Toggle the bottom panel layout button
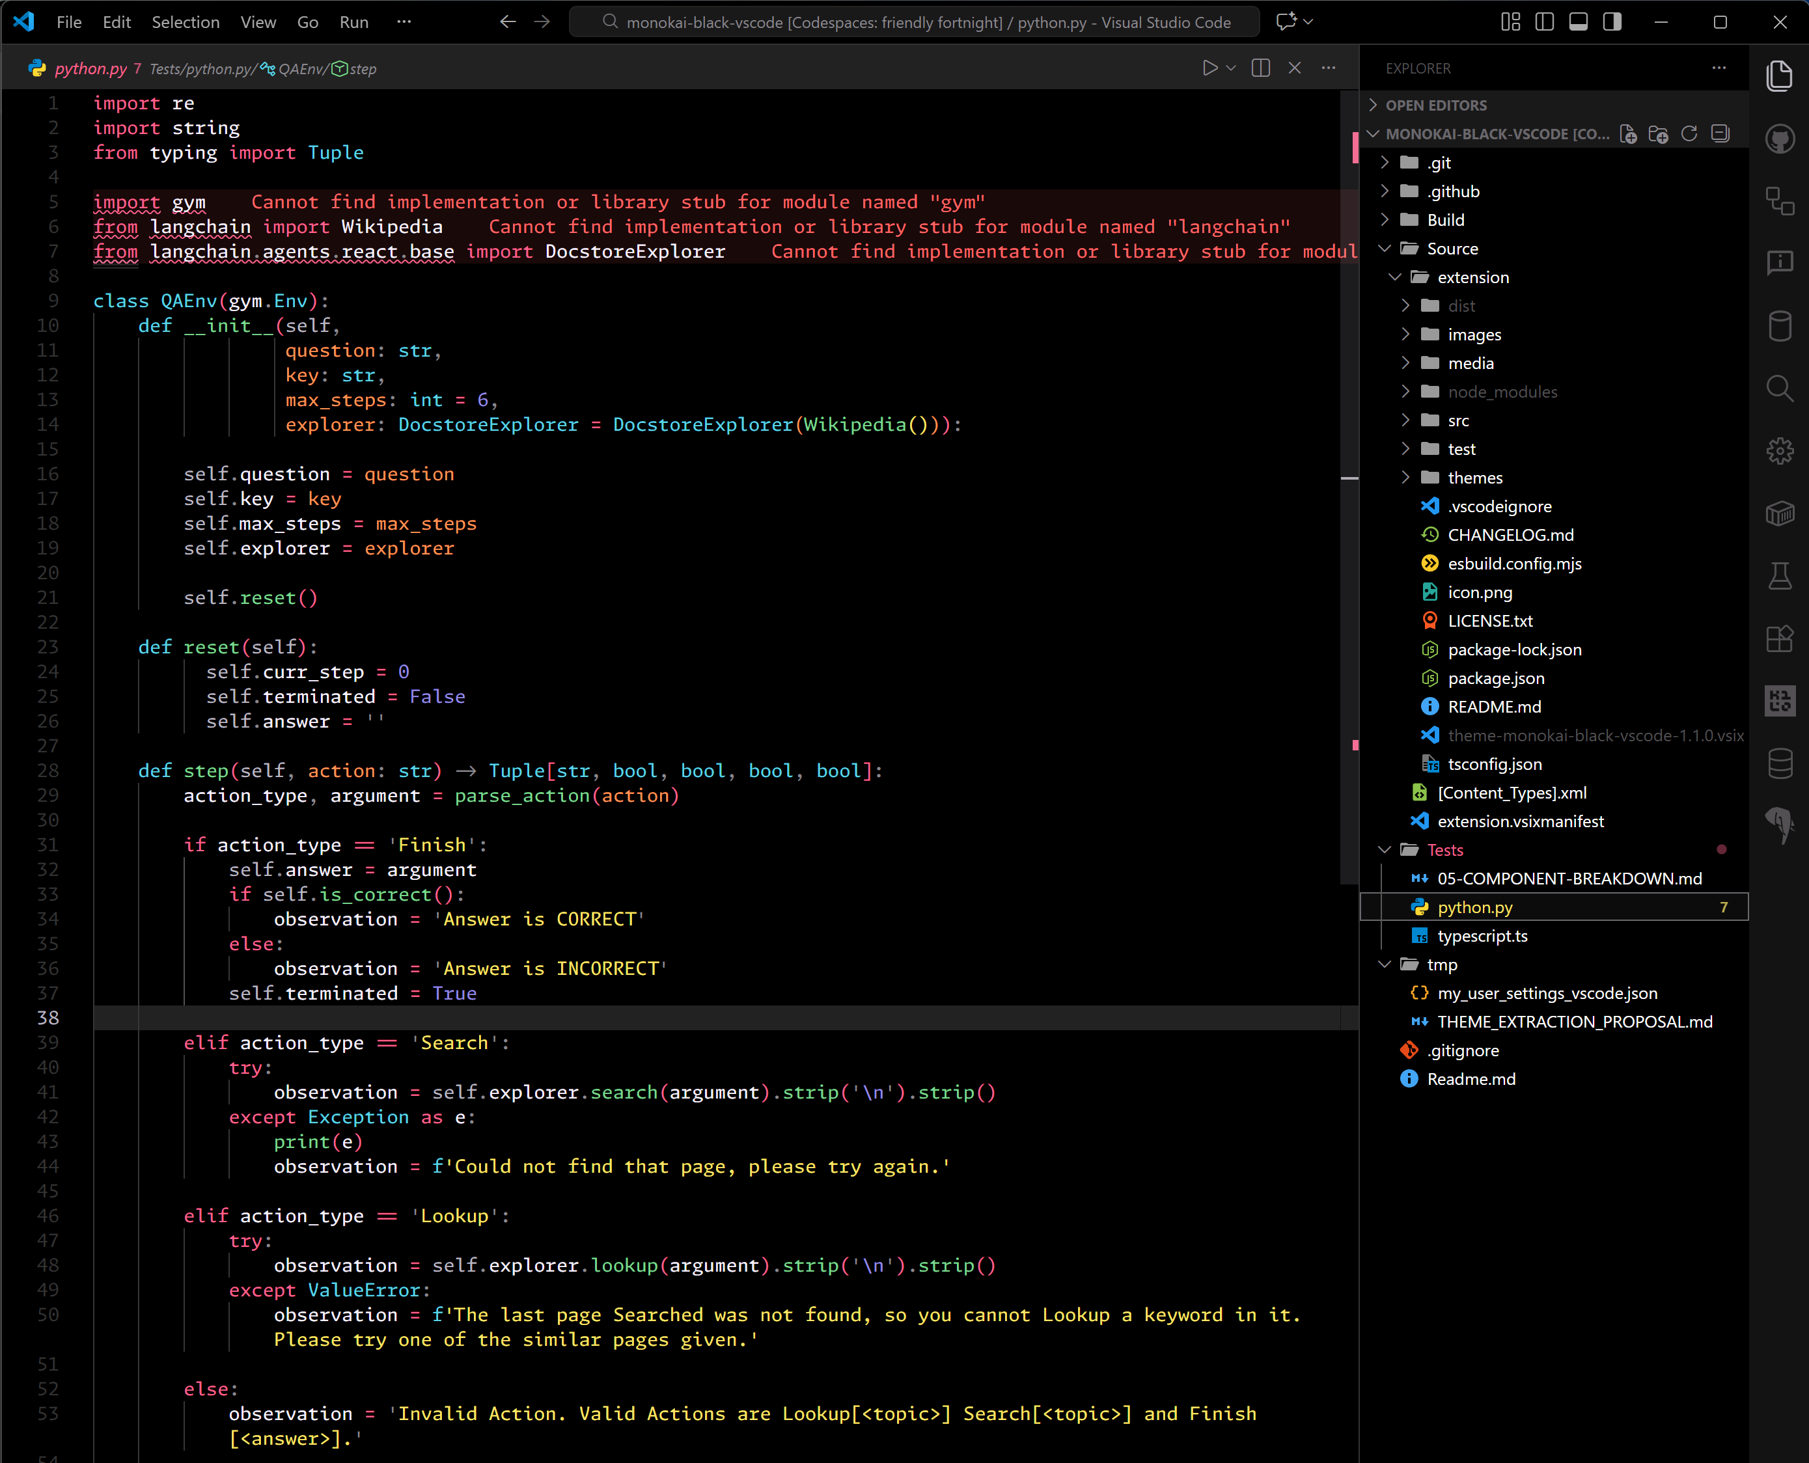Image resolution: width=1809 pixels, height=1463 pixels. pos(1578,22)
